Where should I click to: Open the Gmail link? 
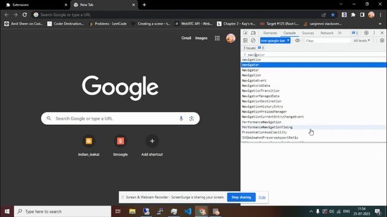pos(186,38)
